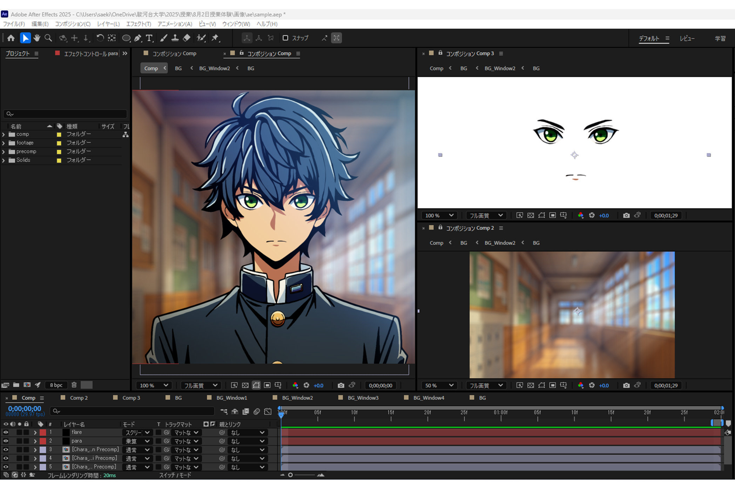Select the Puppet Pin tool
735x489 pixels.
(215, 38)
